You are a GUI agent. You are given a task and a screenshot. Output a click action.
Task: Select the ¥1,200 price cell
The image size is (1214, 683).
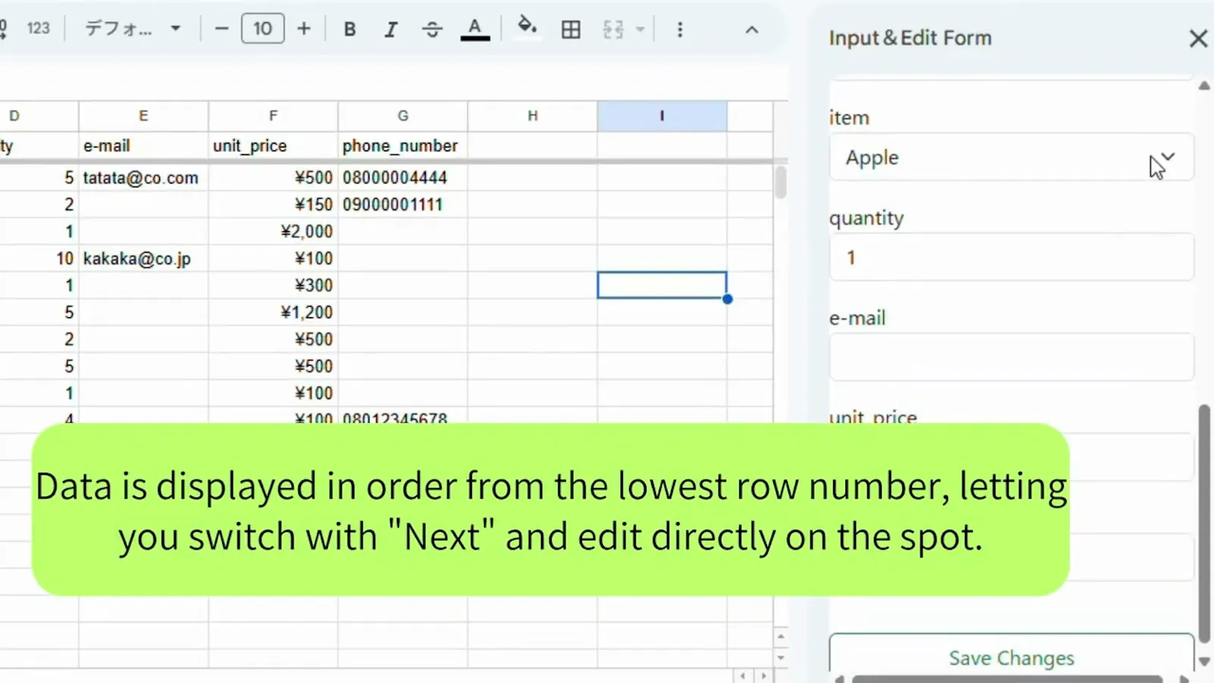click(x=273, y=313)
